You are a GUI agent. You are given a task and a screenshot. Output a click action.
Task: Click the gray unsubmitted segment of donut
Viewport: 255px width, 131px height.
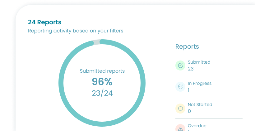[x=97, y=42]
